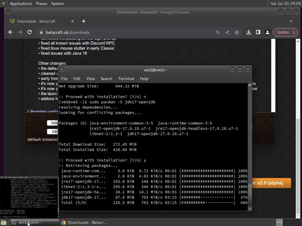The image size is (302, 226).
Task: Click 'java-runtime-com...' download row
Action: (x=154, y=171)
